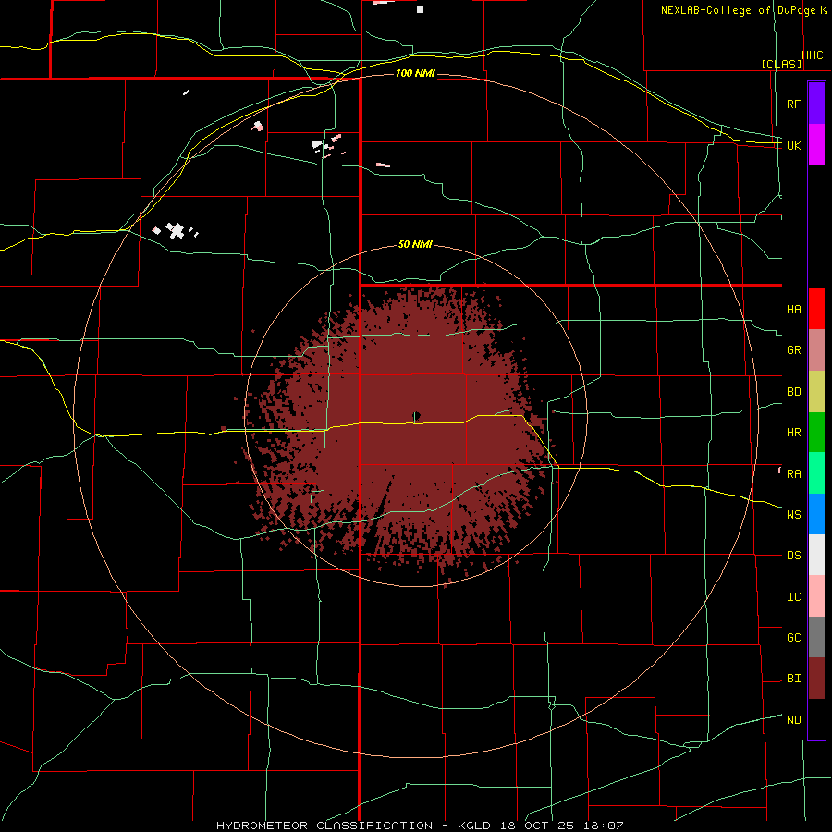The image size is (832, 832).
Task: Click the 'NEXLAB-College of DuPage' text
Action: click(738, 10)
